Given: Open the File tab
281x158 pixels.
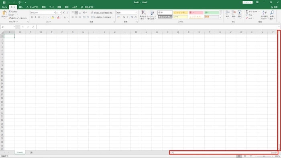Looking at the screenshot, I should coord(4,7).
